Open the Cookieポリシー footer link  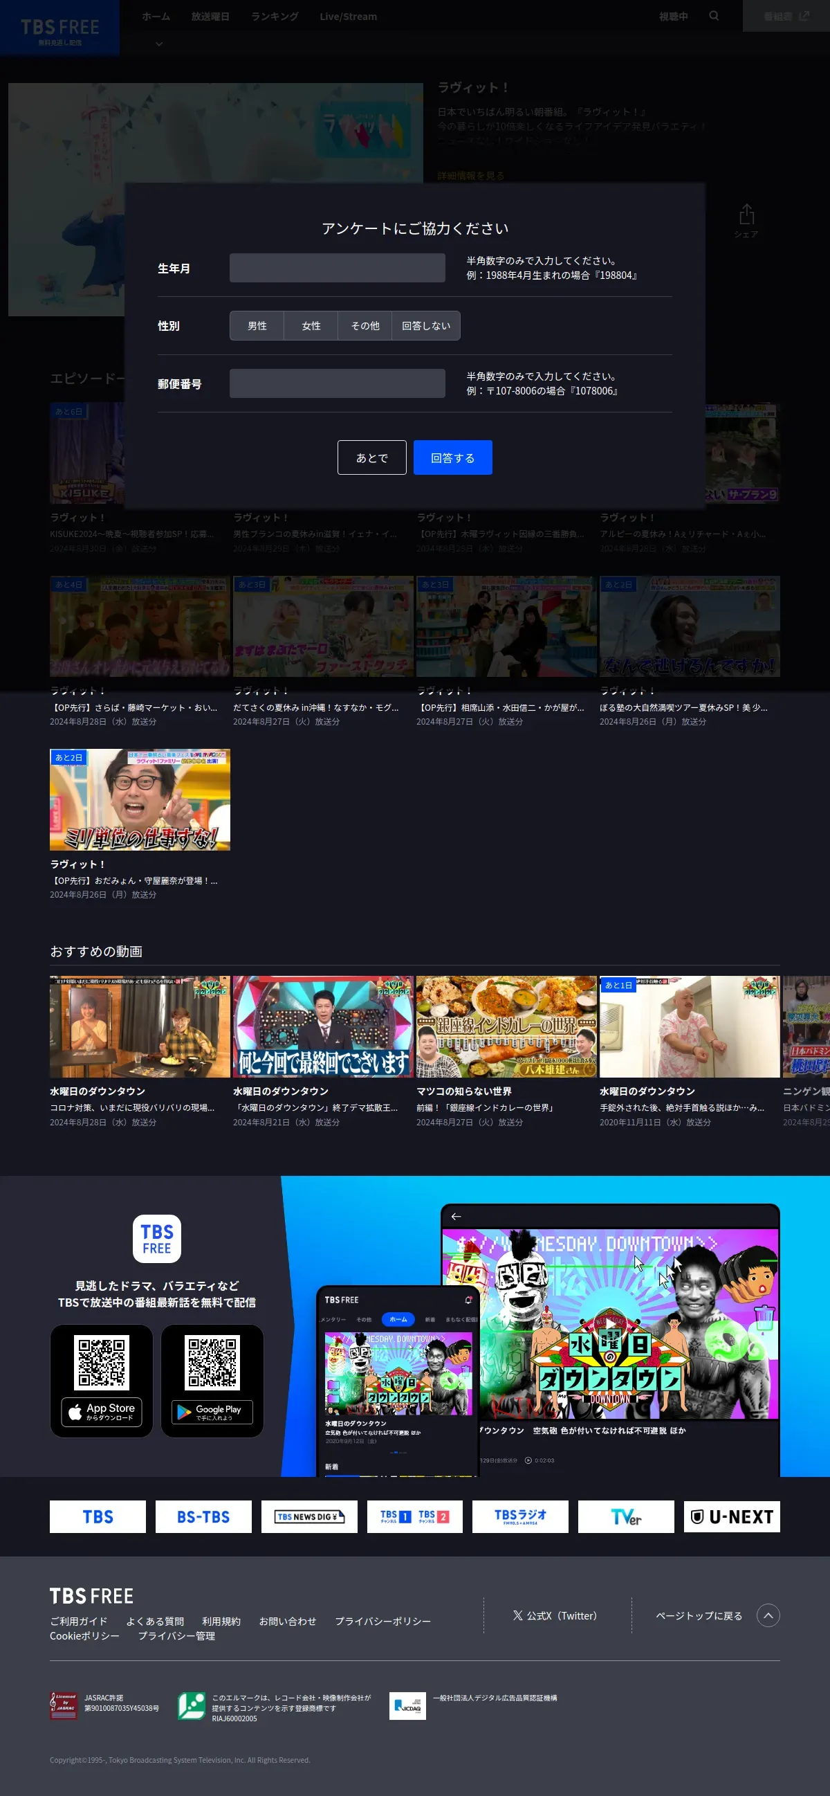pos(84,1635)
